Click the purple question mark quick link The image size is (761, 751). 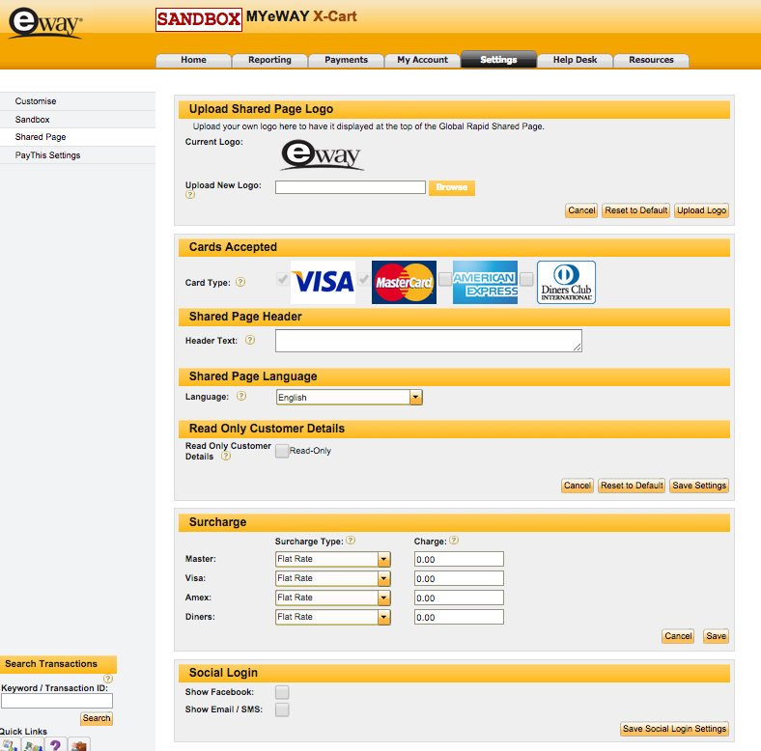pyautogui.click(x=55, y=744)
